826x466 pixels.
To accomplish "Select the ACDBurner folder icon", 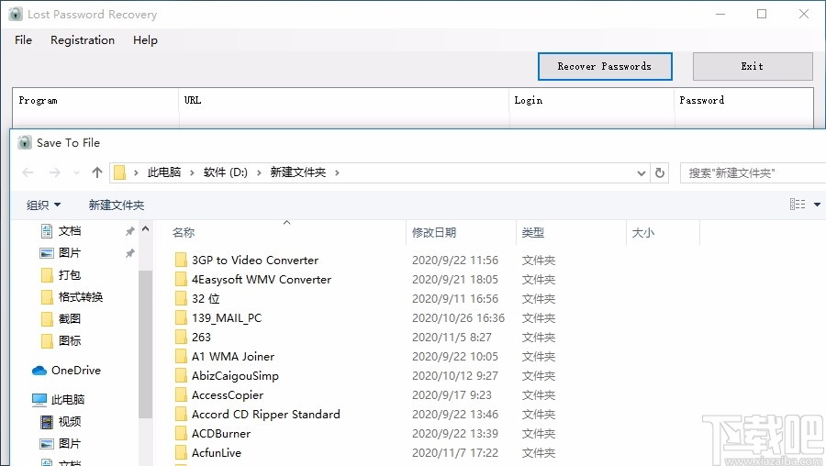I will (181, 433).
